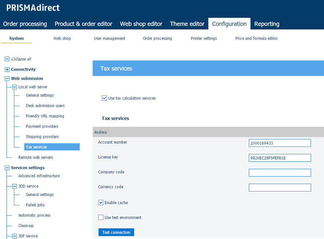Enable Use test environment checkbox

(x=101, y=217)
